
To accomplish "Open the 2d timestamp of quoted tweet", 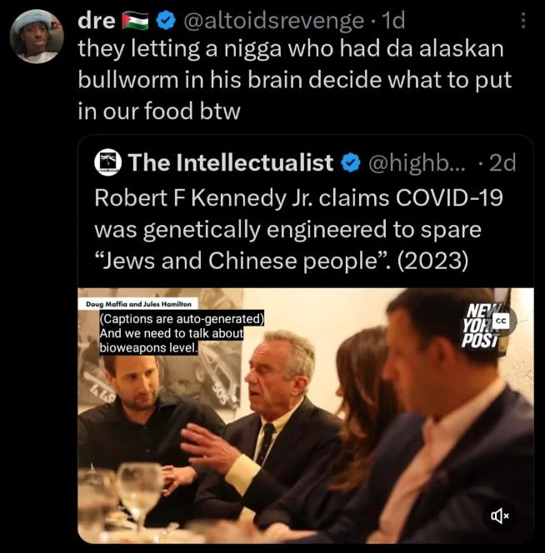I will click(502, 162).
